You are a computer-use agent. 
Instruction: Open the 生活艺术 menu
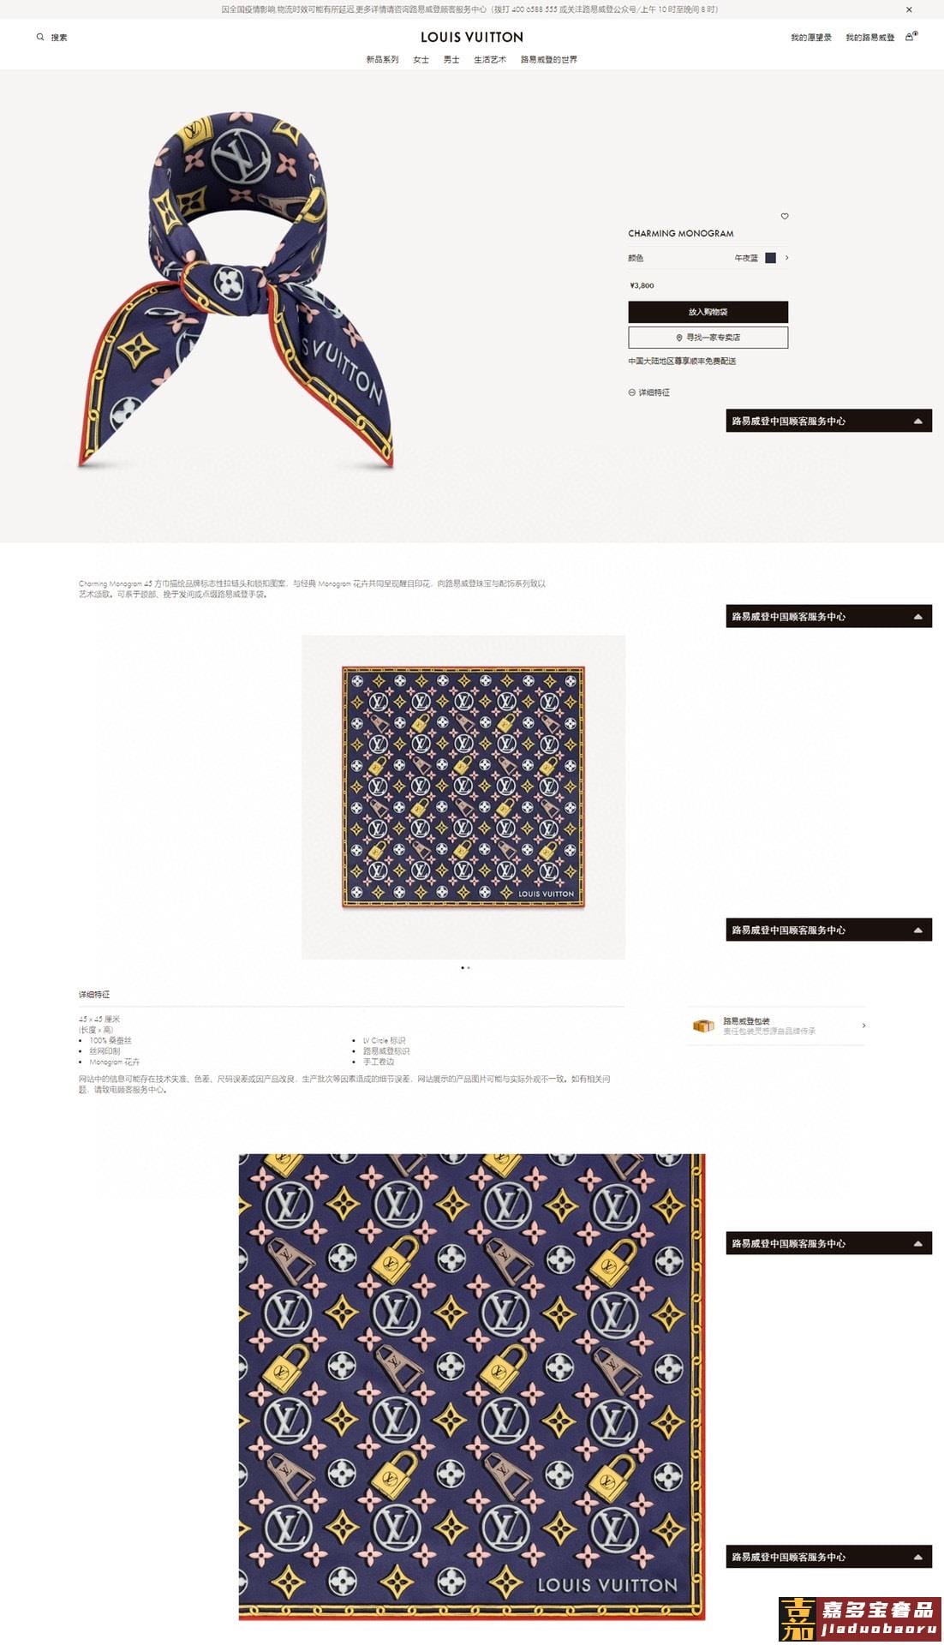490,60
